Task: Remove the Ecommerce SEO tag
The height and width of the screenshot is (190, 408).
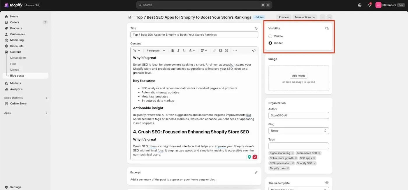Action: (x=319, y=153)
